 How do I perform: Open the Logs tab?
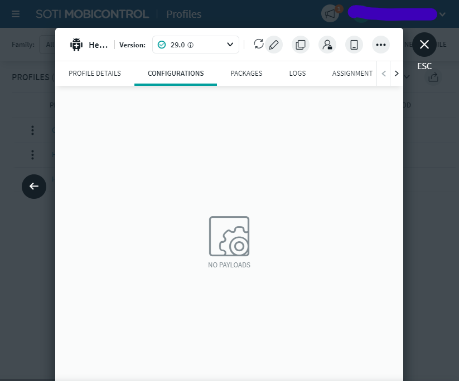297,74
